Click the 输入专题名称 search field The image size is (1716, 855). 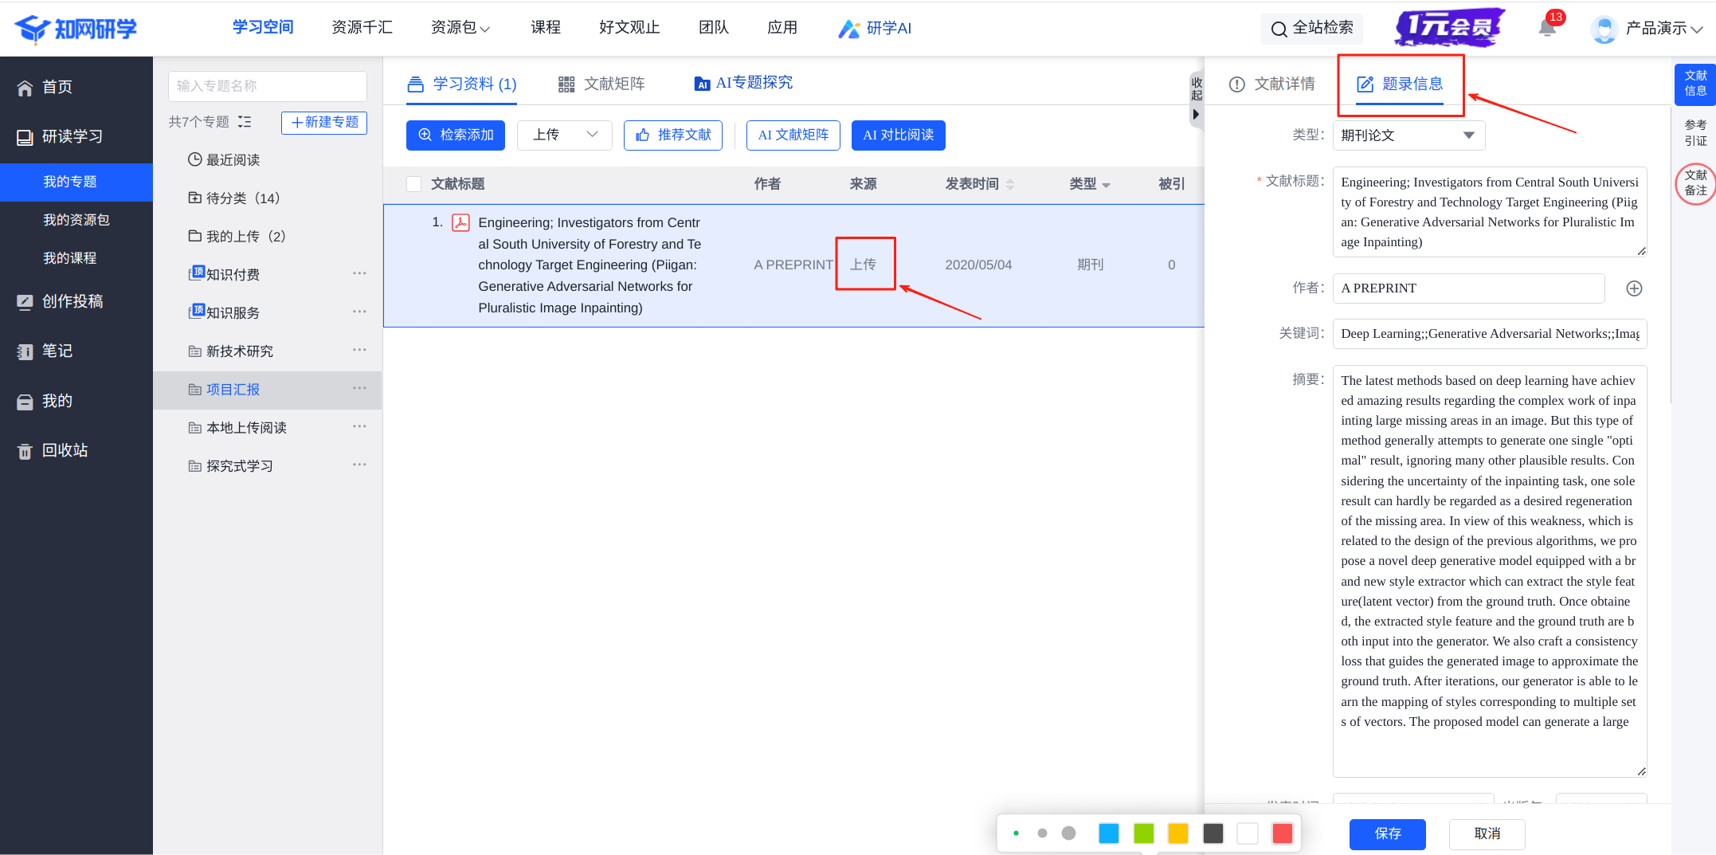coord(267,86)
